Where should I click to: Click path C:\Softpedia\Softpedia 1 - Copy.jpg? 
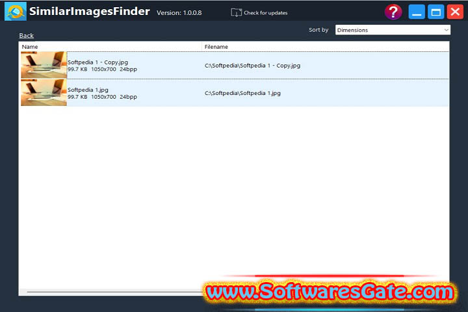[x=252, y=66]
